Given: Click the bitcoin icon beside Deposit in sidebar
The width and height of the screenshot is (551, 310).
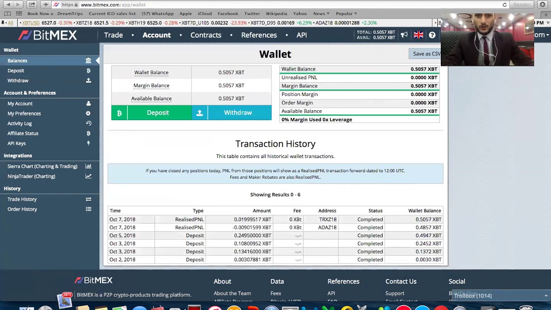Looking at the screenshot, I should [x=88, y=71].
